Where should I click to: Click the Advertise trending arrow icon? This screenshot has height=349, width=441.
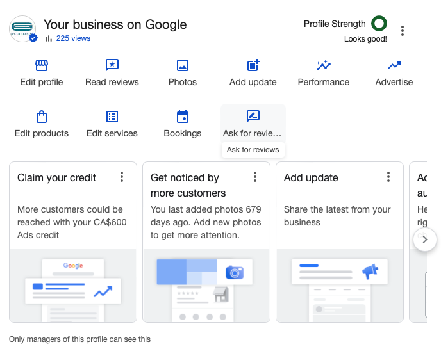pyautogui.click(x=394, y=65)
